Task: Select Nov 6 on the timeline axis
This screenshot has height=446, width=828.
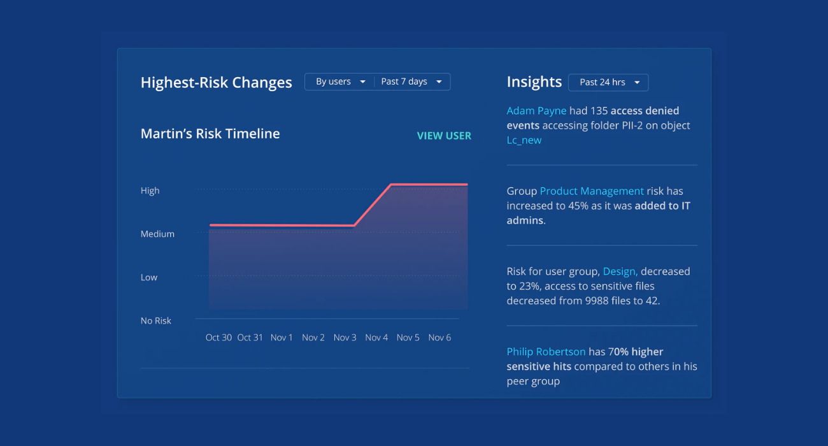Action: [439, 338]
